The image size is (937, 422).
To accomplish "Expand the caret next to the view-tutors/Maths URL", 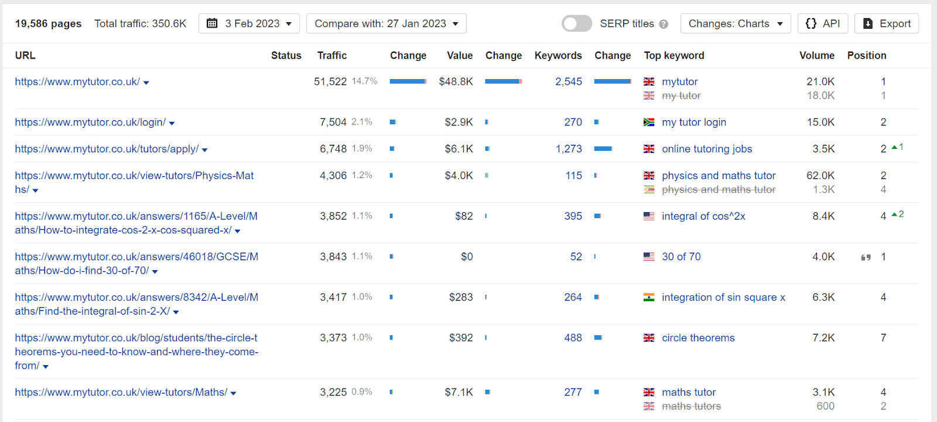I will (x=233, y=393).
